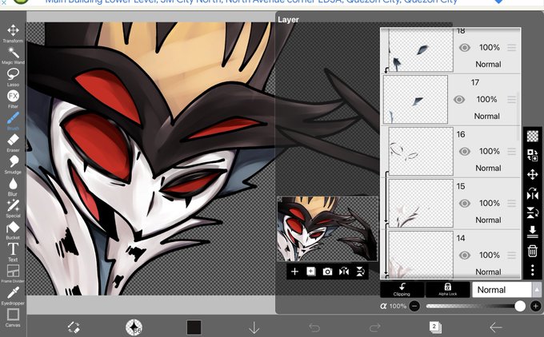Open the Canvas tool

click(x=13, y=318)
